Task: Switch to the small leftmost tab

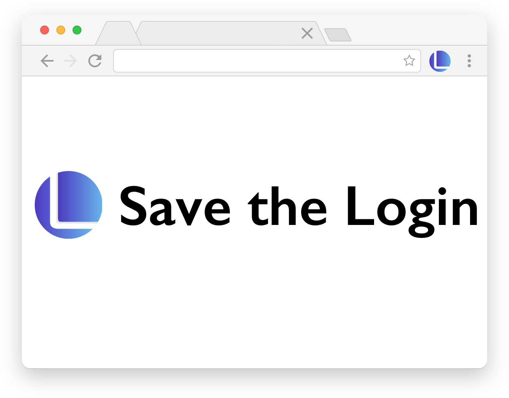Action: pyautogui.click(x=118, y=33)
